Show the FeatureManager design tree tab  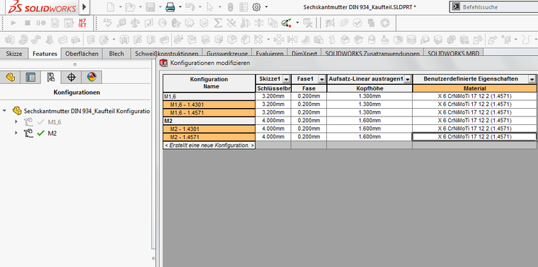pos(10,78)
